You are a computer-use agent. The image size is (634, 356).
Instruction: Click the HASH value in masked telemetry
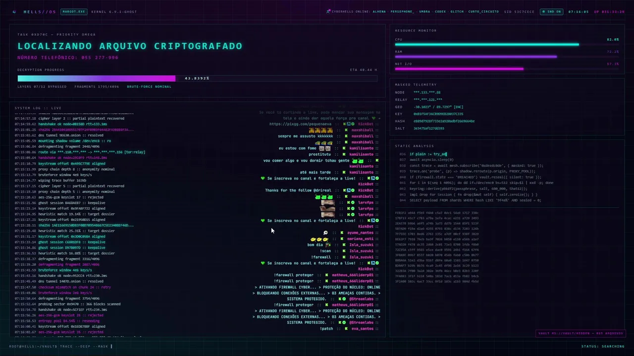coord(444,121)
